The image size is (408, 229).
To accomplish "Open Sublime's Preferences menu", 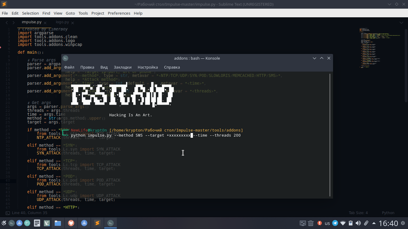I will (119, 13).
